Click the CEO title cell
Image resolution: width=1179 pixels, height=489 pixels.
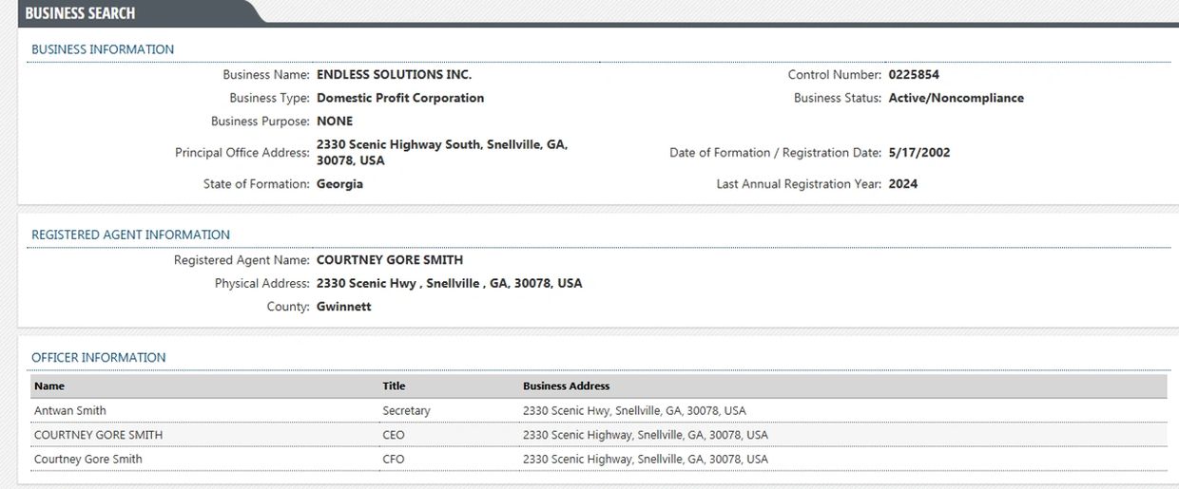tap(393, 435)
